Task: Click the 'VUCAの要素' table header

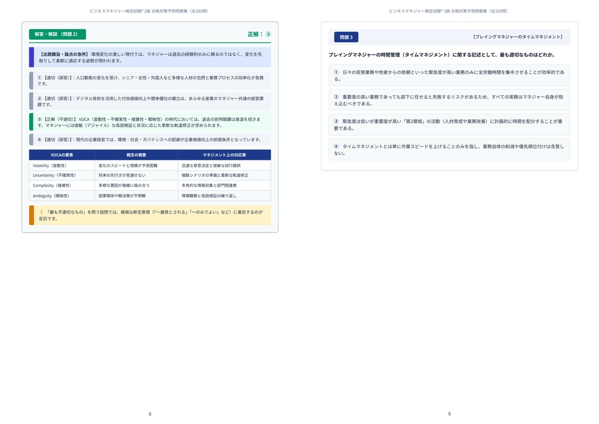Action: tap(62, 155)
